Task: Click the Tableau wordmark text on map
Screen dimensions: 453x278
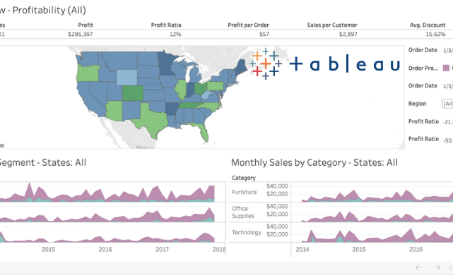Action: click(x=345, y=64)
